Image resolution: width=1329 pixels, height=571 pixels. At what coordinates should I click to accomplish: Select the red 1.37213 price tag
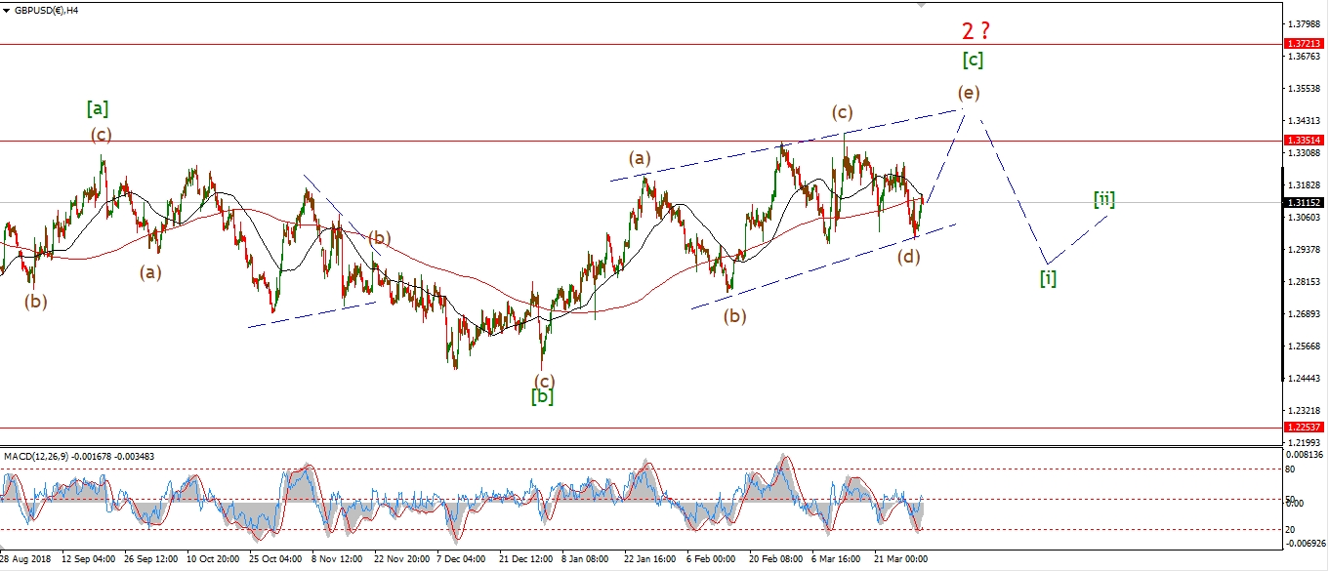point(1305,45)
